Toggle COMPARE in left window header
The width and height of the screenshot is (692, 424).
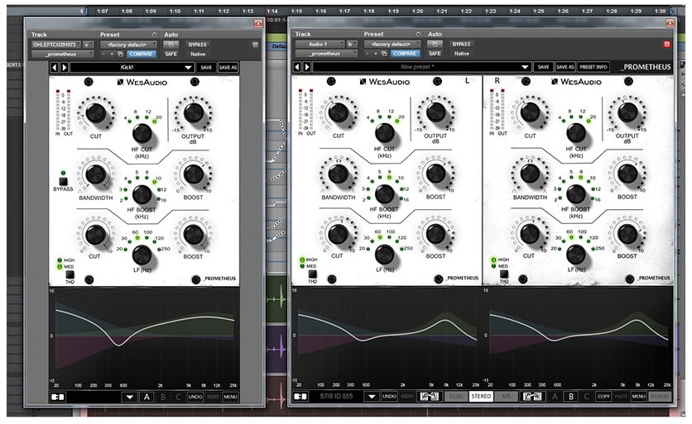[142, 55]
